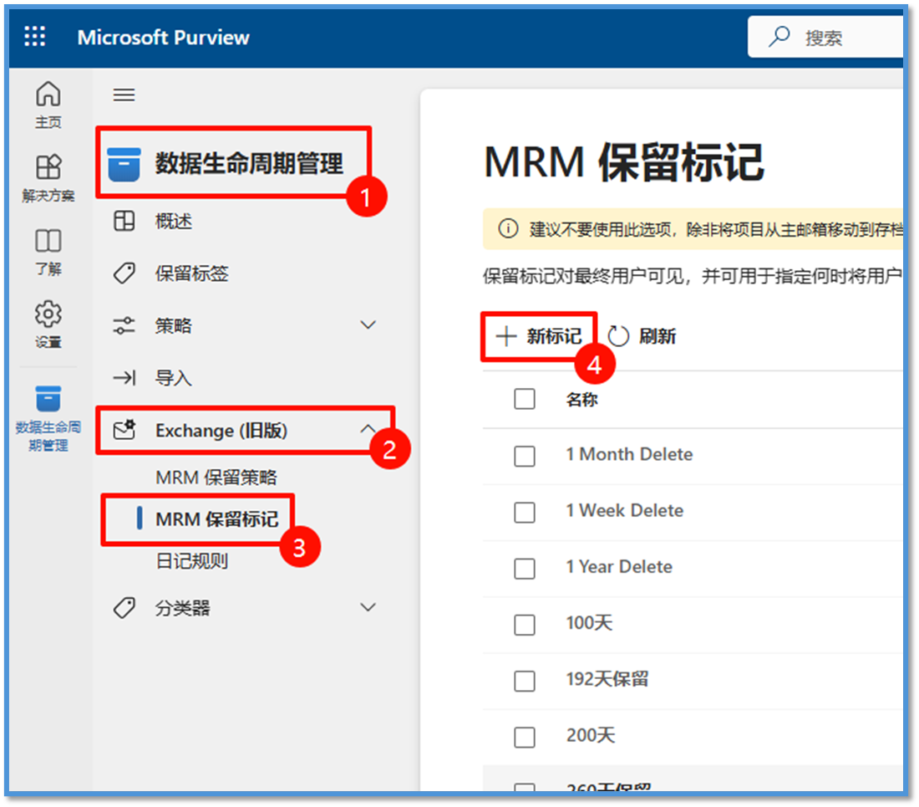Click the 刷新 button
919x807 pixels.
(x=642, y=336)
